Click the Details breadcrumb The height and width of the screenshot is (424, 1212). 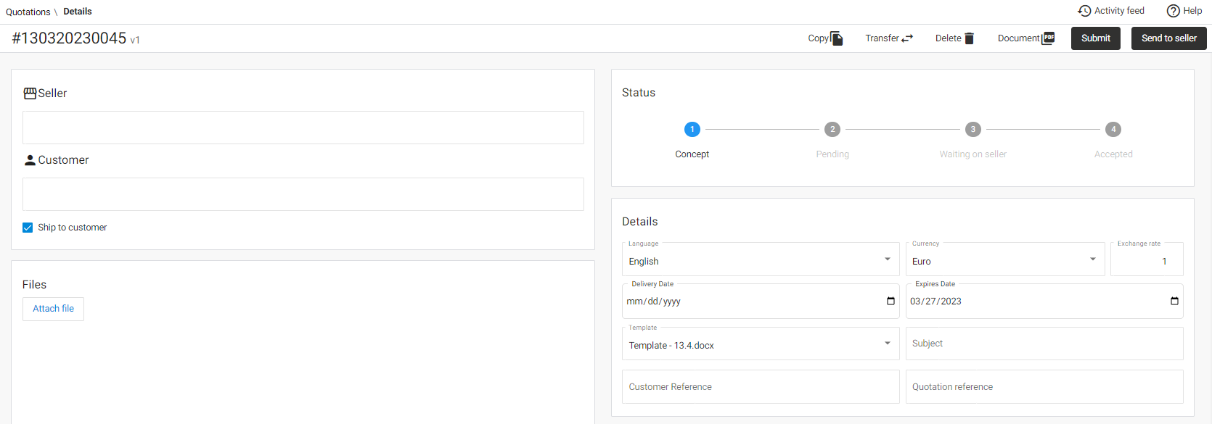[78, 12]
